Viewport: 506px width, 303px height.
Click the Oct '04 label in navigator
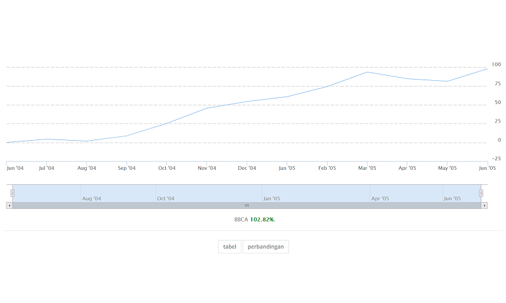pyautogui.click(x=166, y=198)
